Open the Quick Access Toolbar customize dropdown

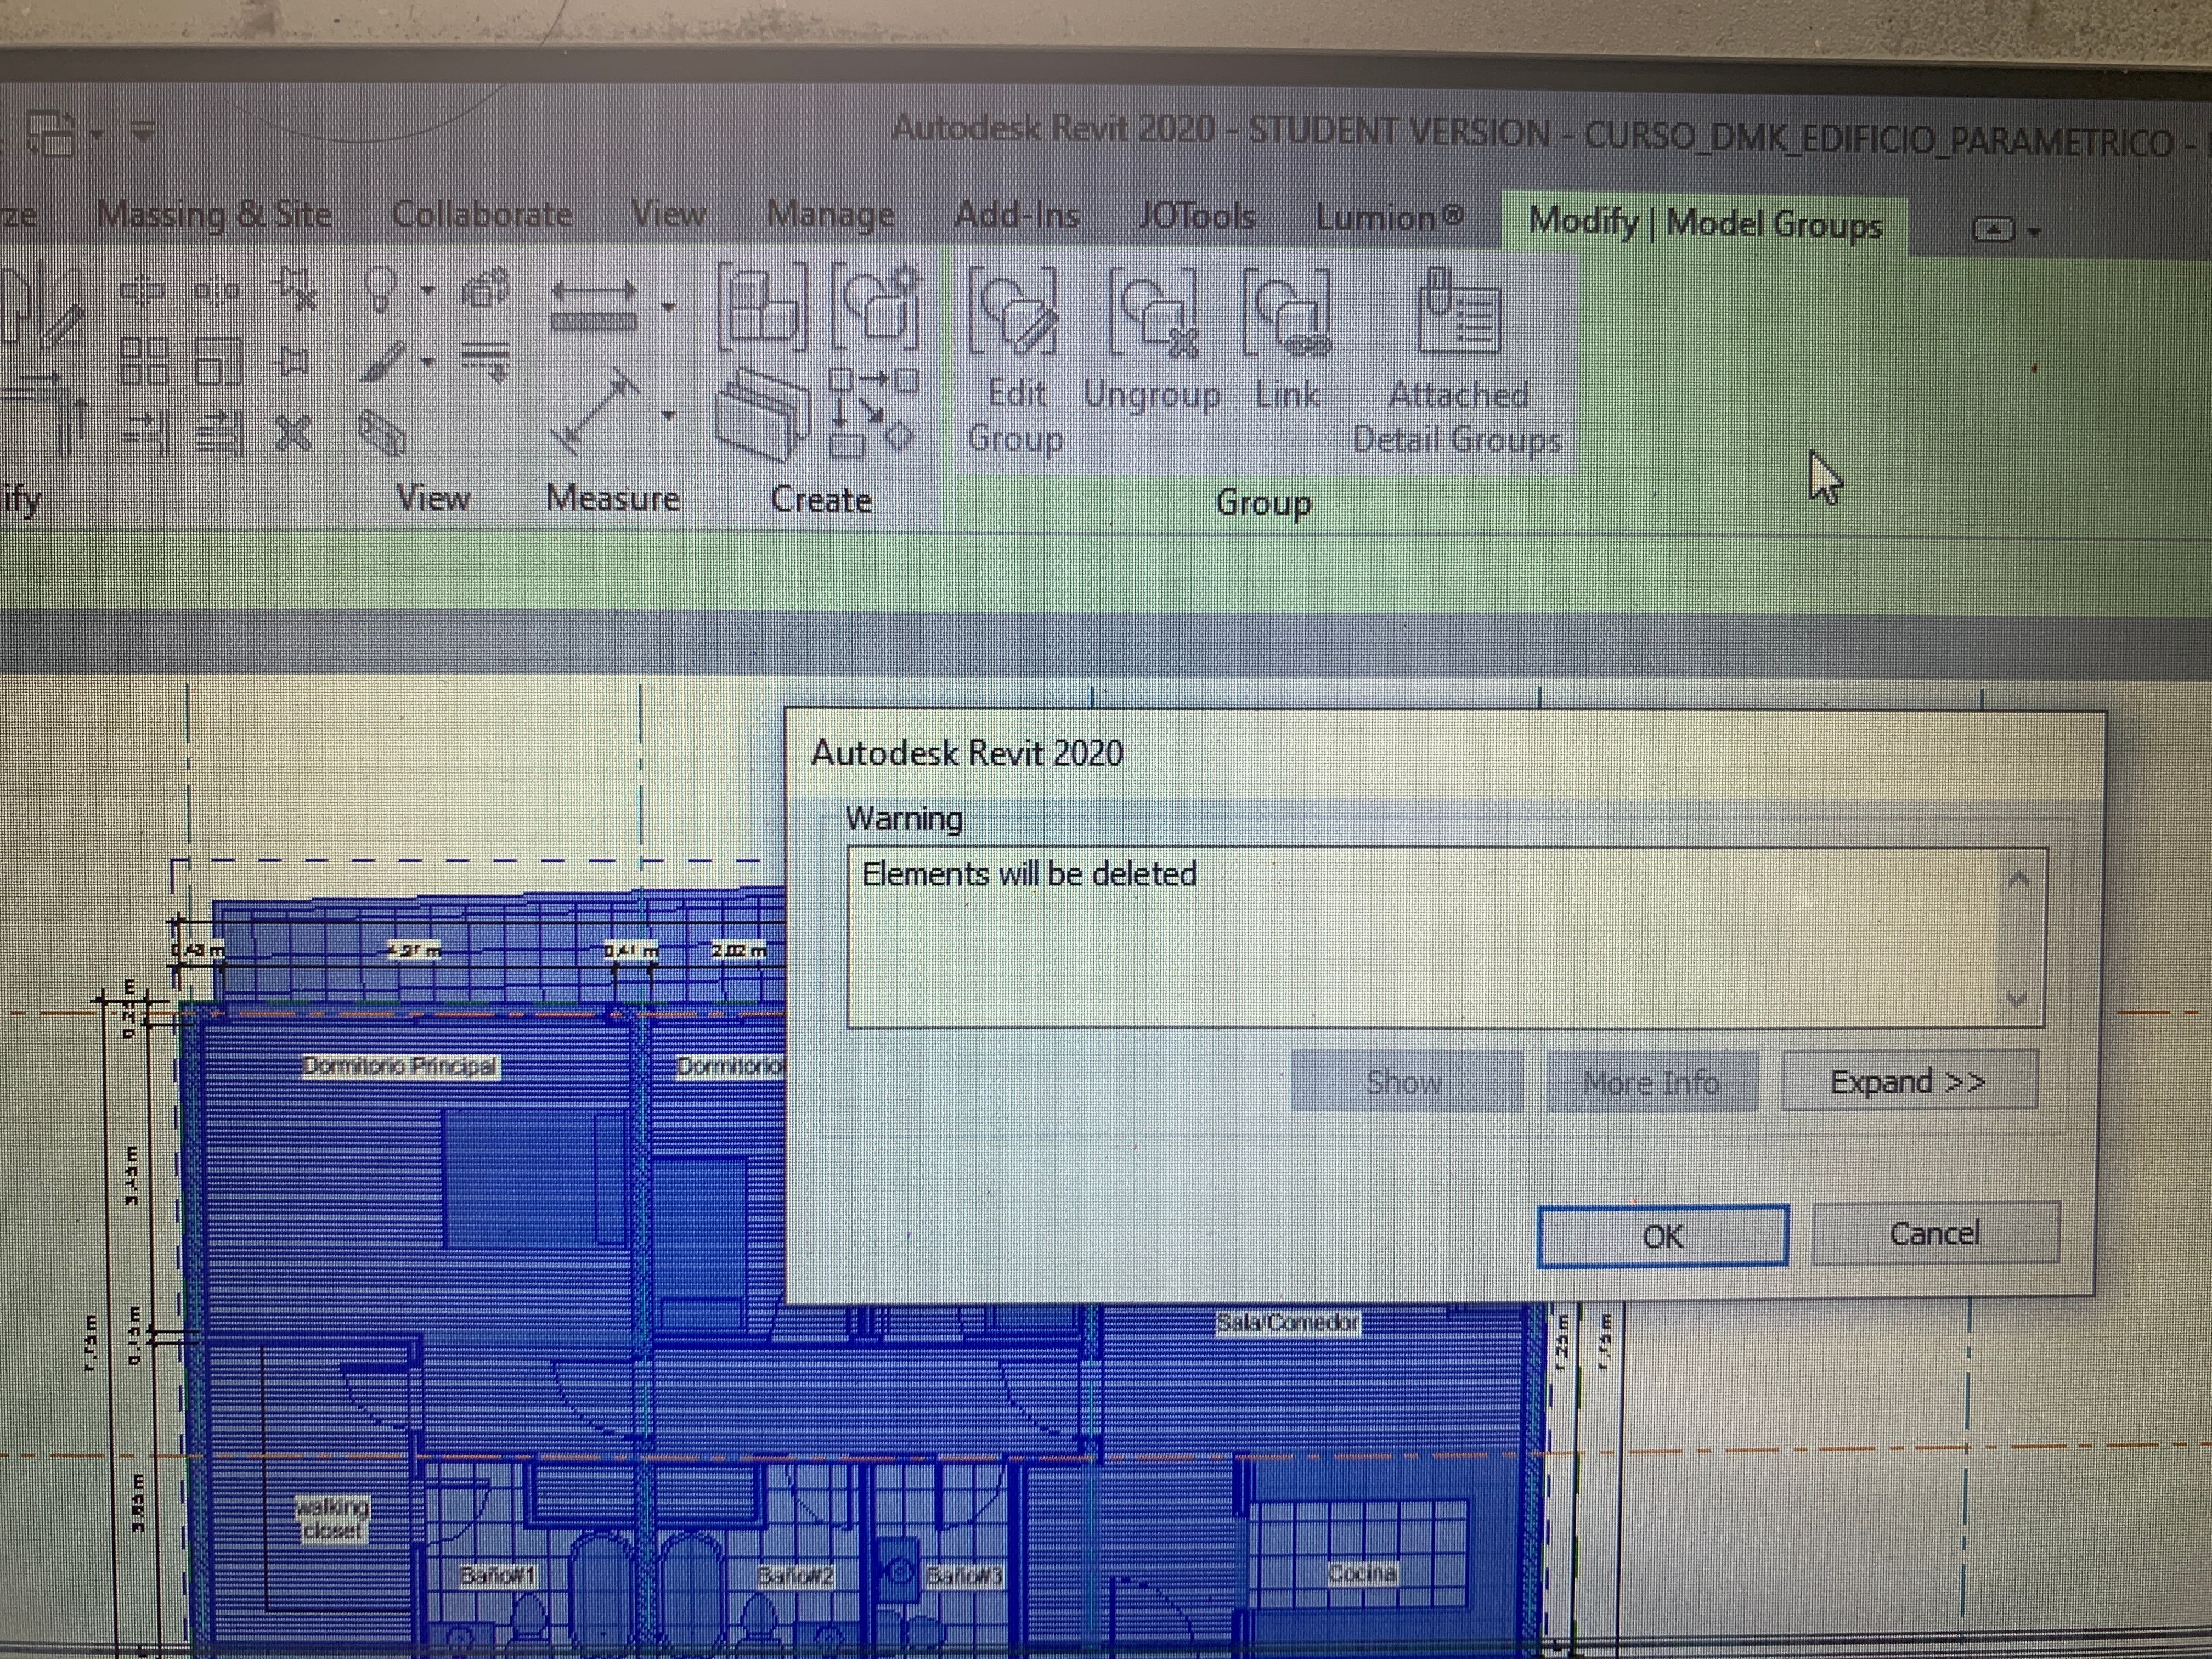(142, 131)
